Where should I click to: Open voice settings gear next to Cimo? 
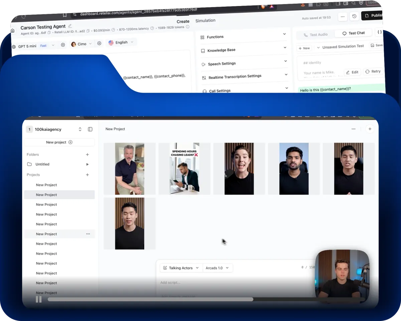(x=99, y=43)
